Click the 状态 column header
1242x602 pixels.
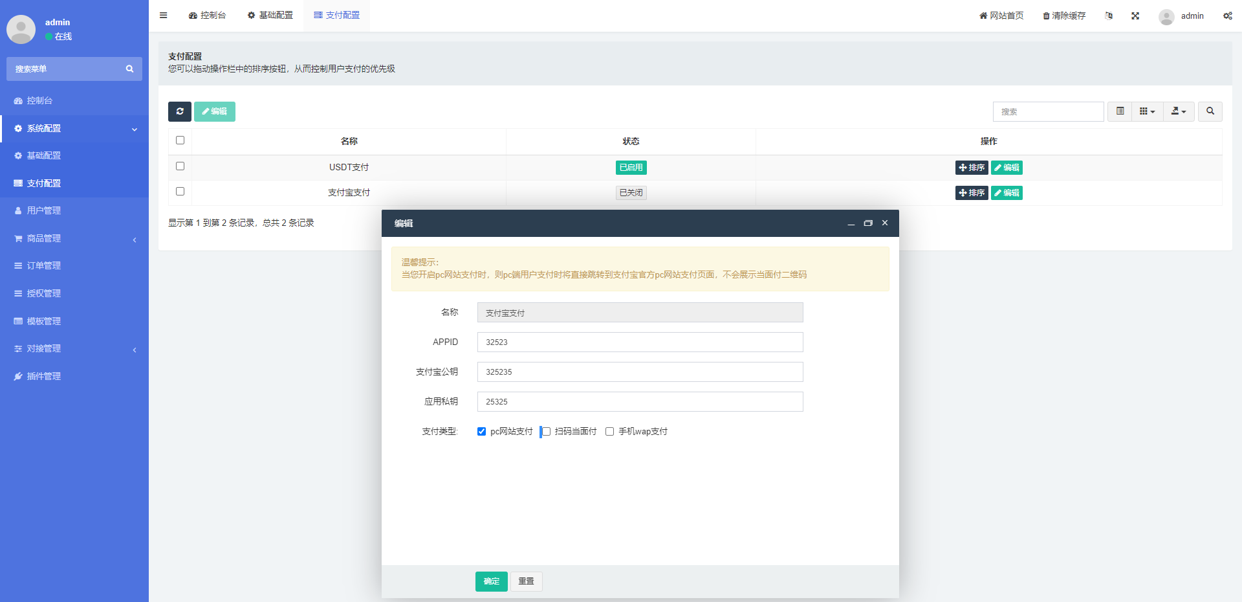click(631, 141)
